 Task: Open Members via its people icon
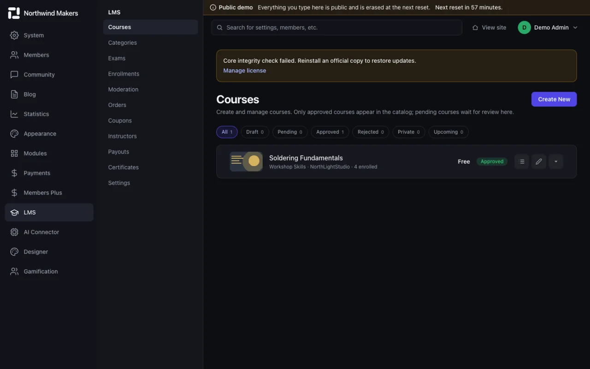pos(14,55)
